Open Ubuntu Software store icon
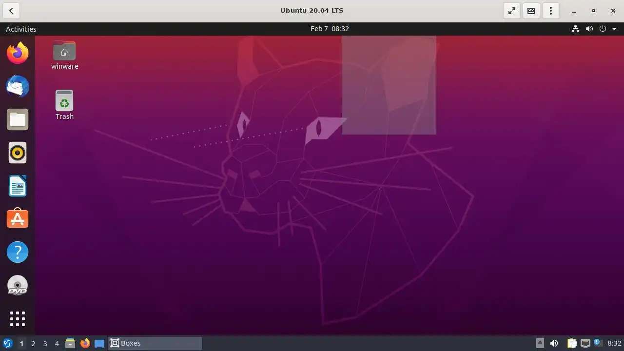Image resolution: width=624 pixels, height=351 pixels. click(18, 219)
